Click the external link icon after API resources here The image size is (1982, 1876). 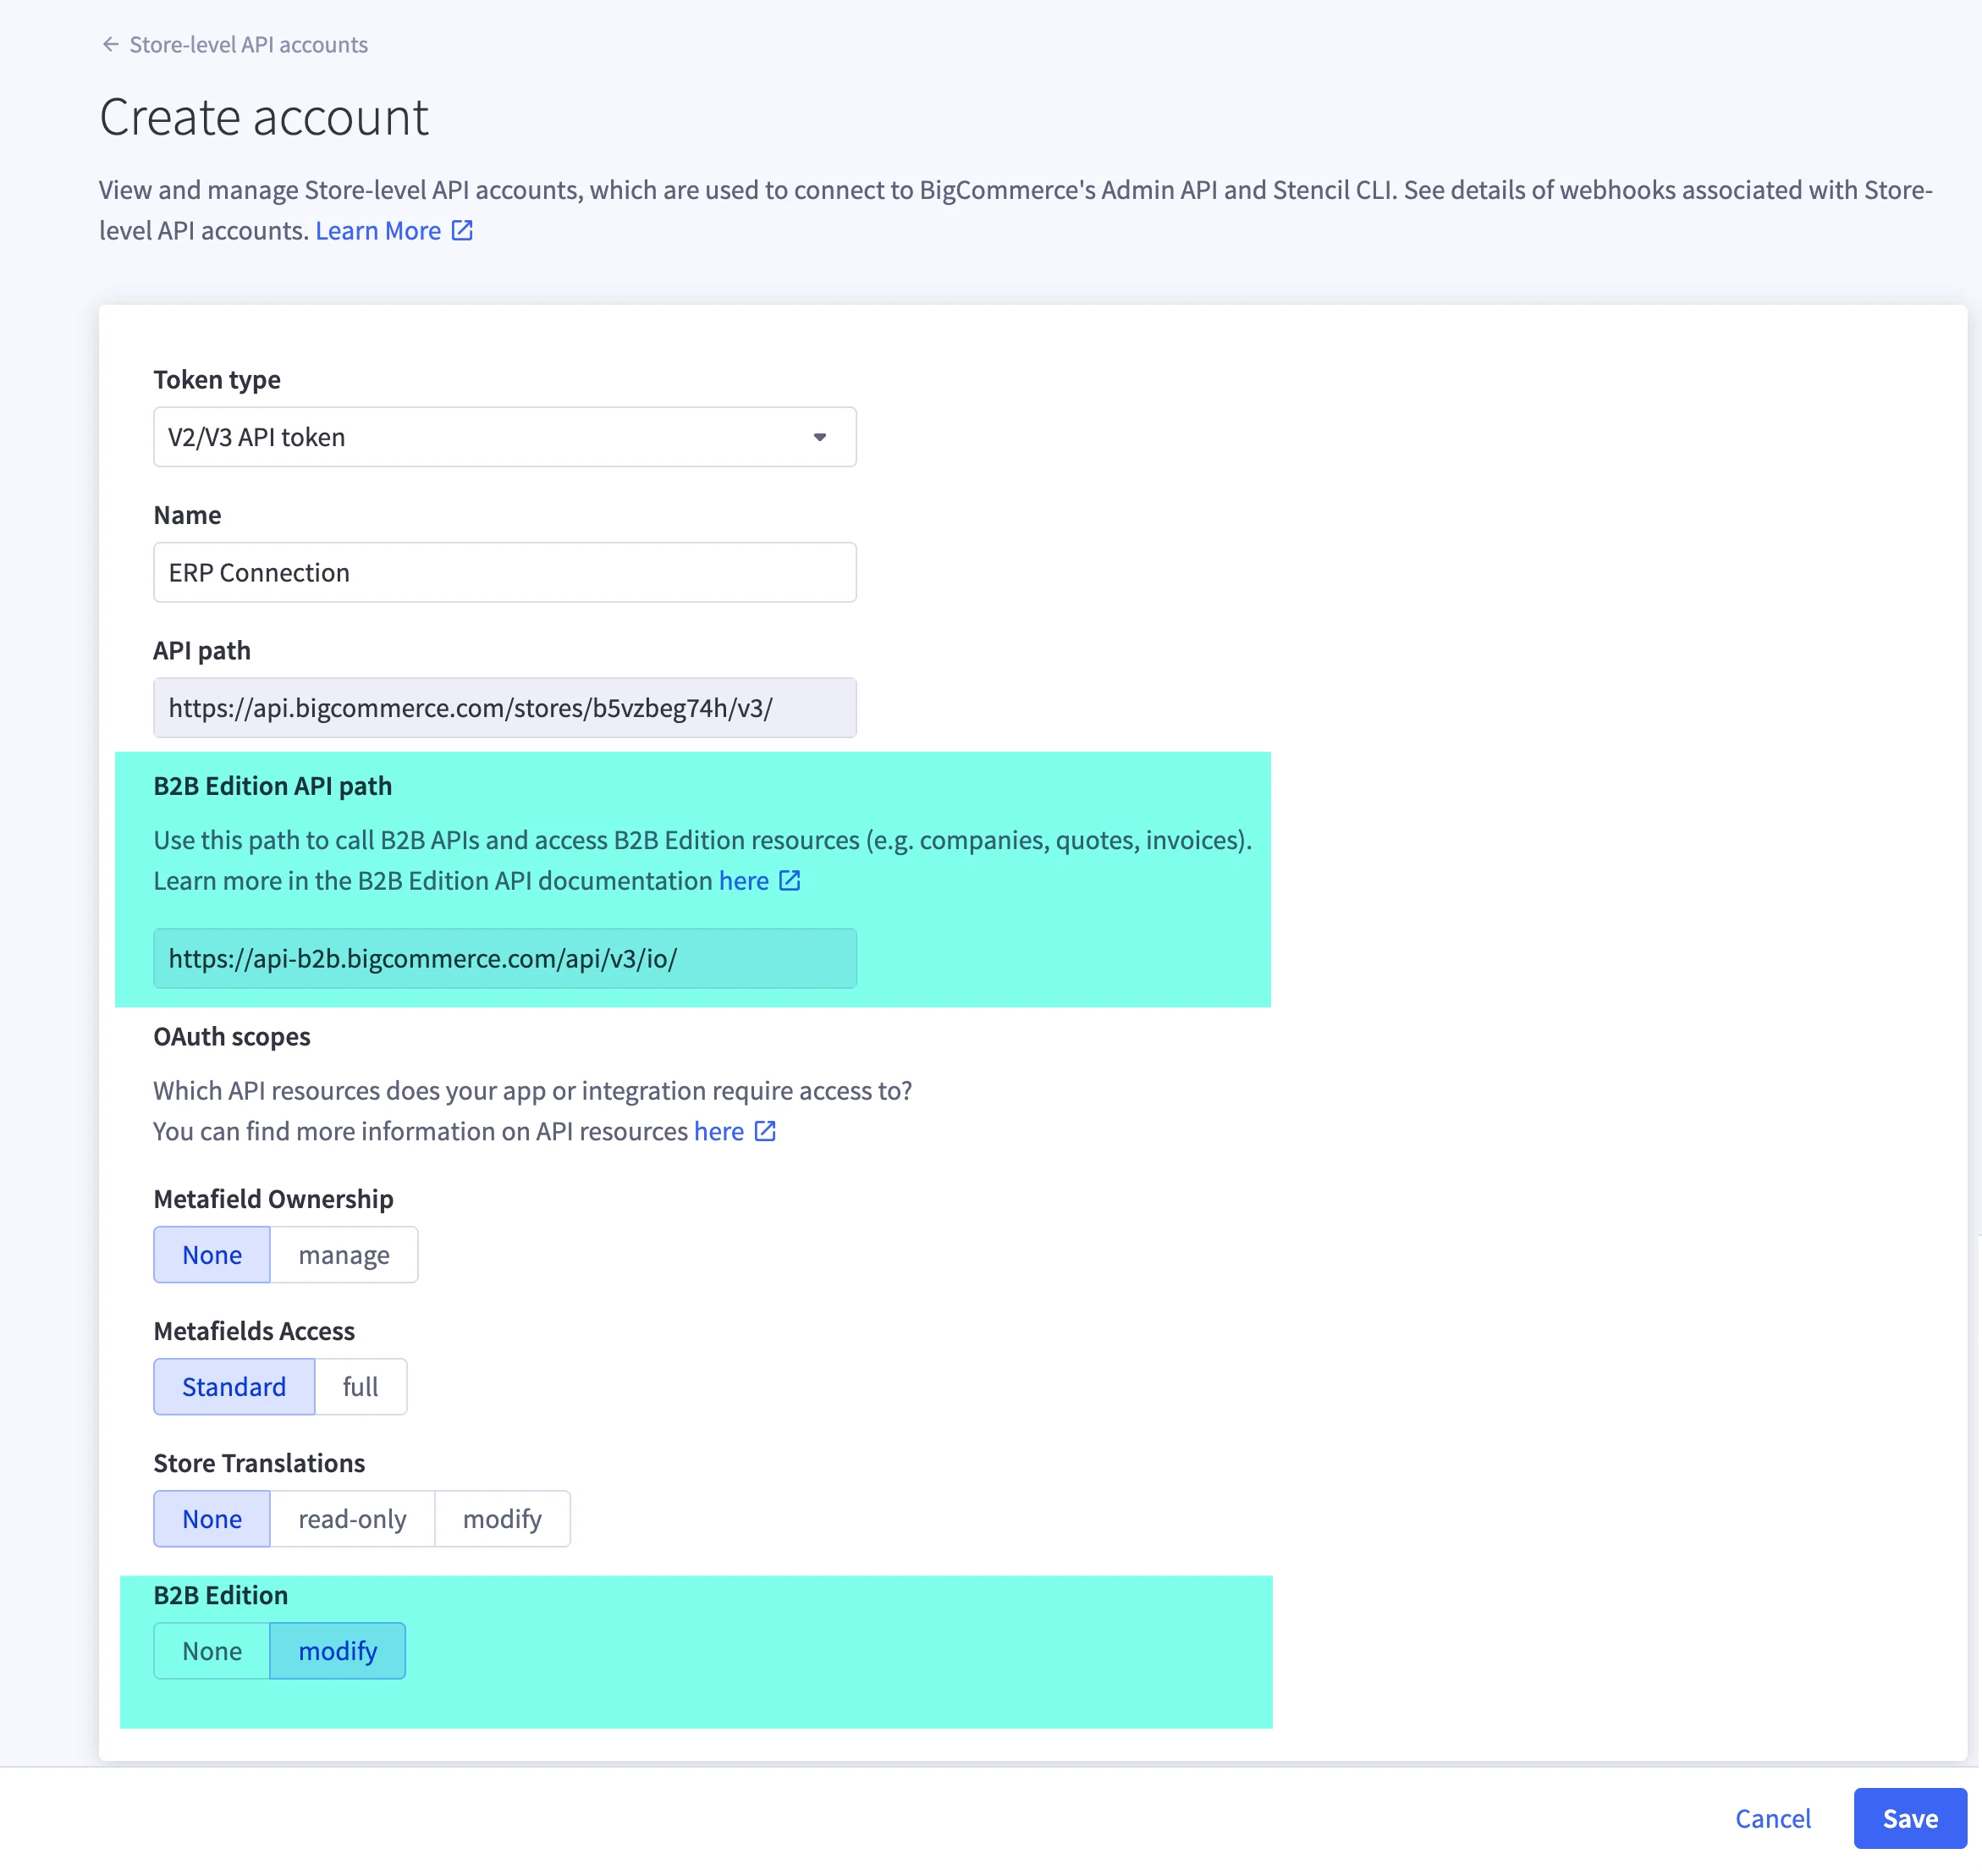point(764,1131)
